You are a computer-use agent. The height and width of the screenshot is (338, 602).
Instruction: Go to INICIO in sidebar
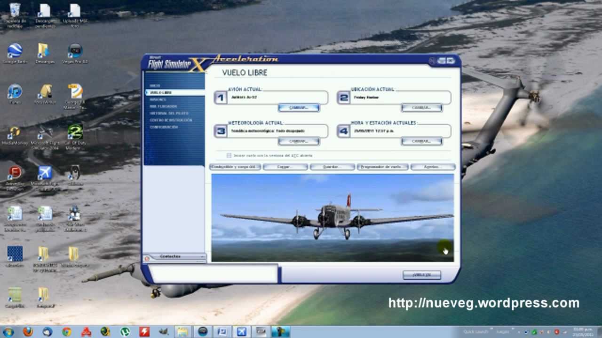[x=155, y=86]
